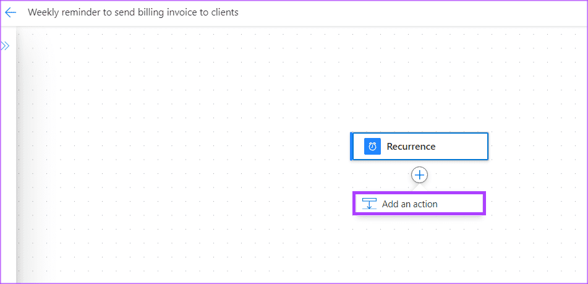Click the shaded left panel edge
Screen dimensions: 588x284
pyautogui.click(x=20, y=155)
